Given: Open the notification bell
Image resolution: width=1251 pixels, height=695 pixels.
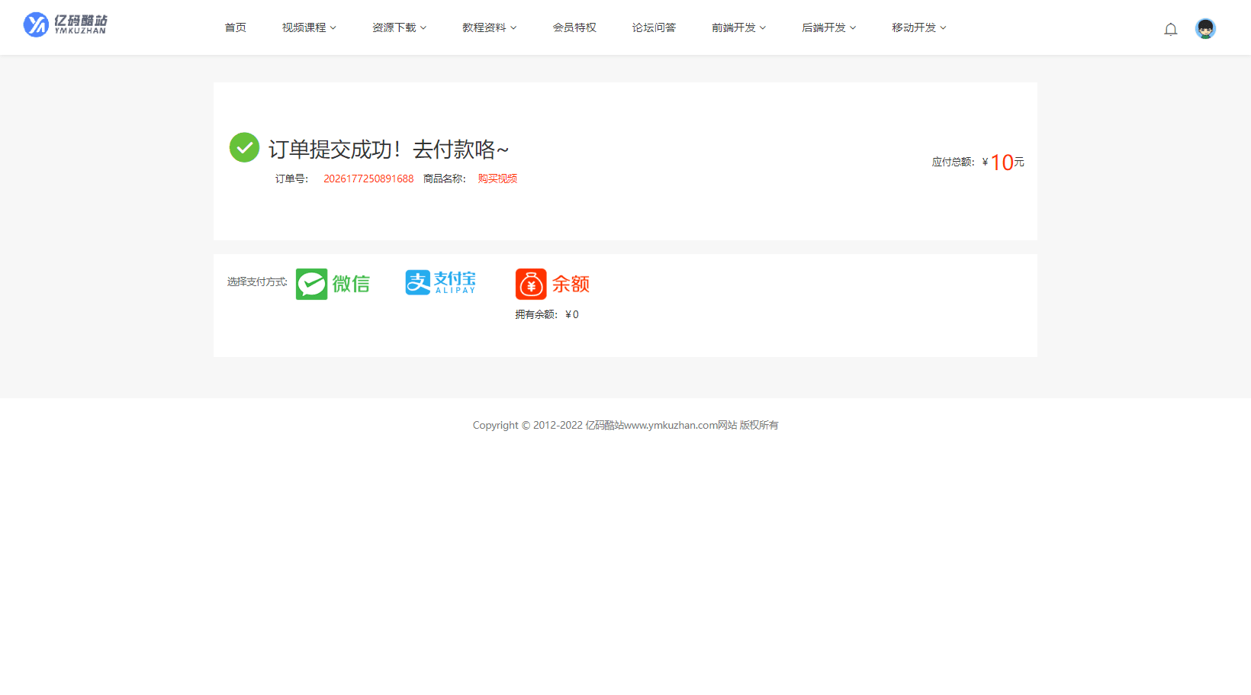Looking at the screenshot, I should 1171,28.
